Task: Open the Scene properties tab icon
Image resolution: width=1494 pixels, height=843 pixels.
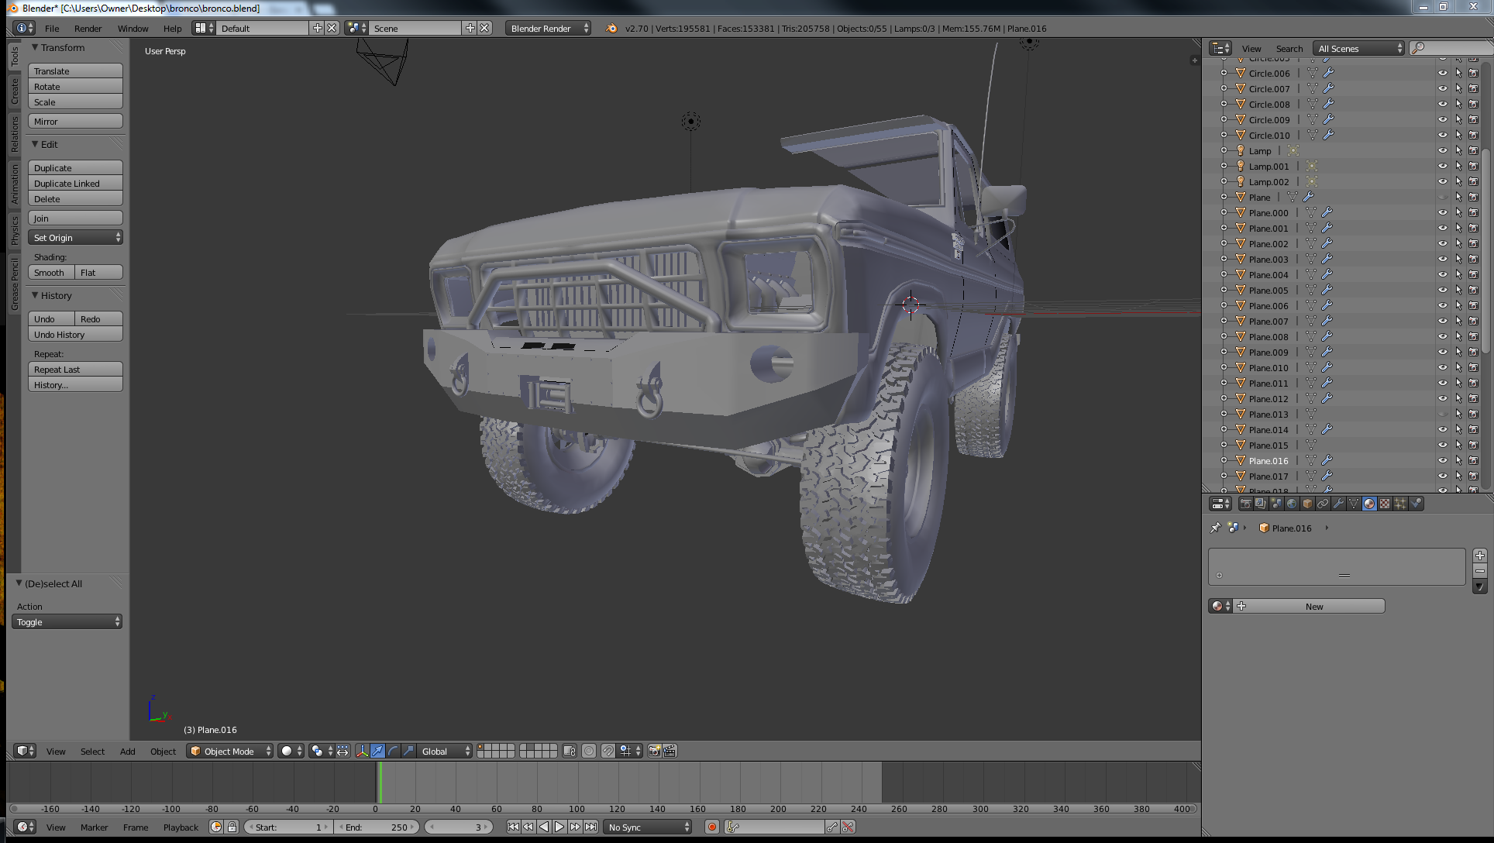Action: click(1276, 504)
